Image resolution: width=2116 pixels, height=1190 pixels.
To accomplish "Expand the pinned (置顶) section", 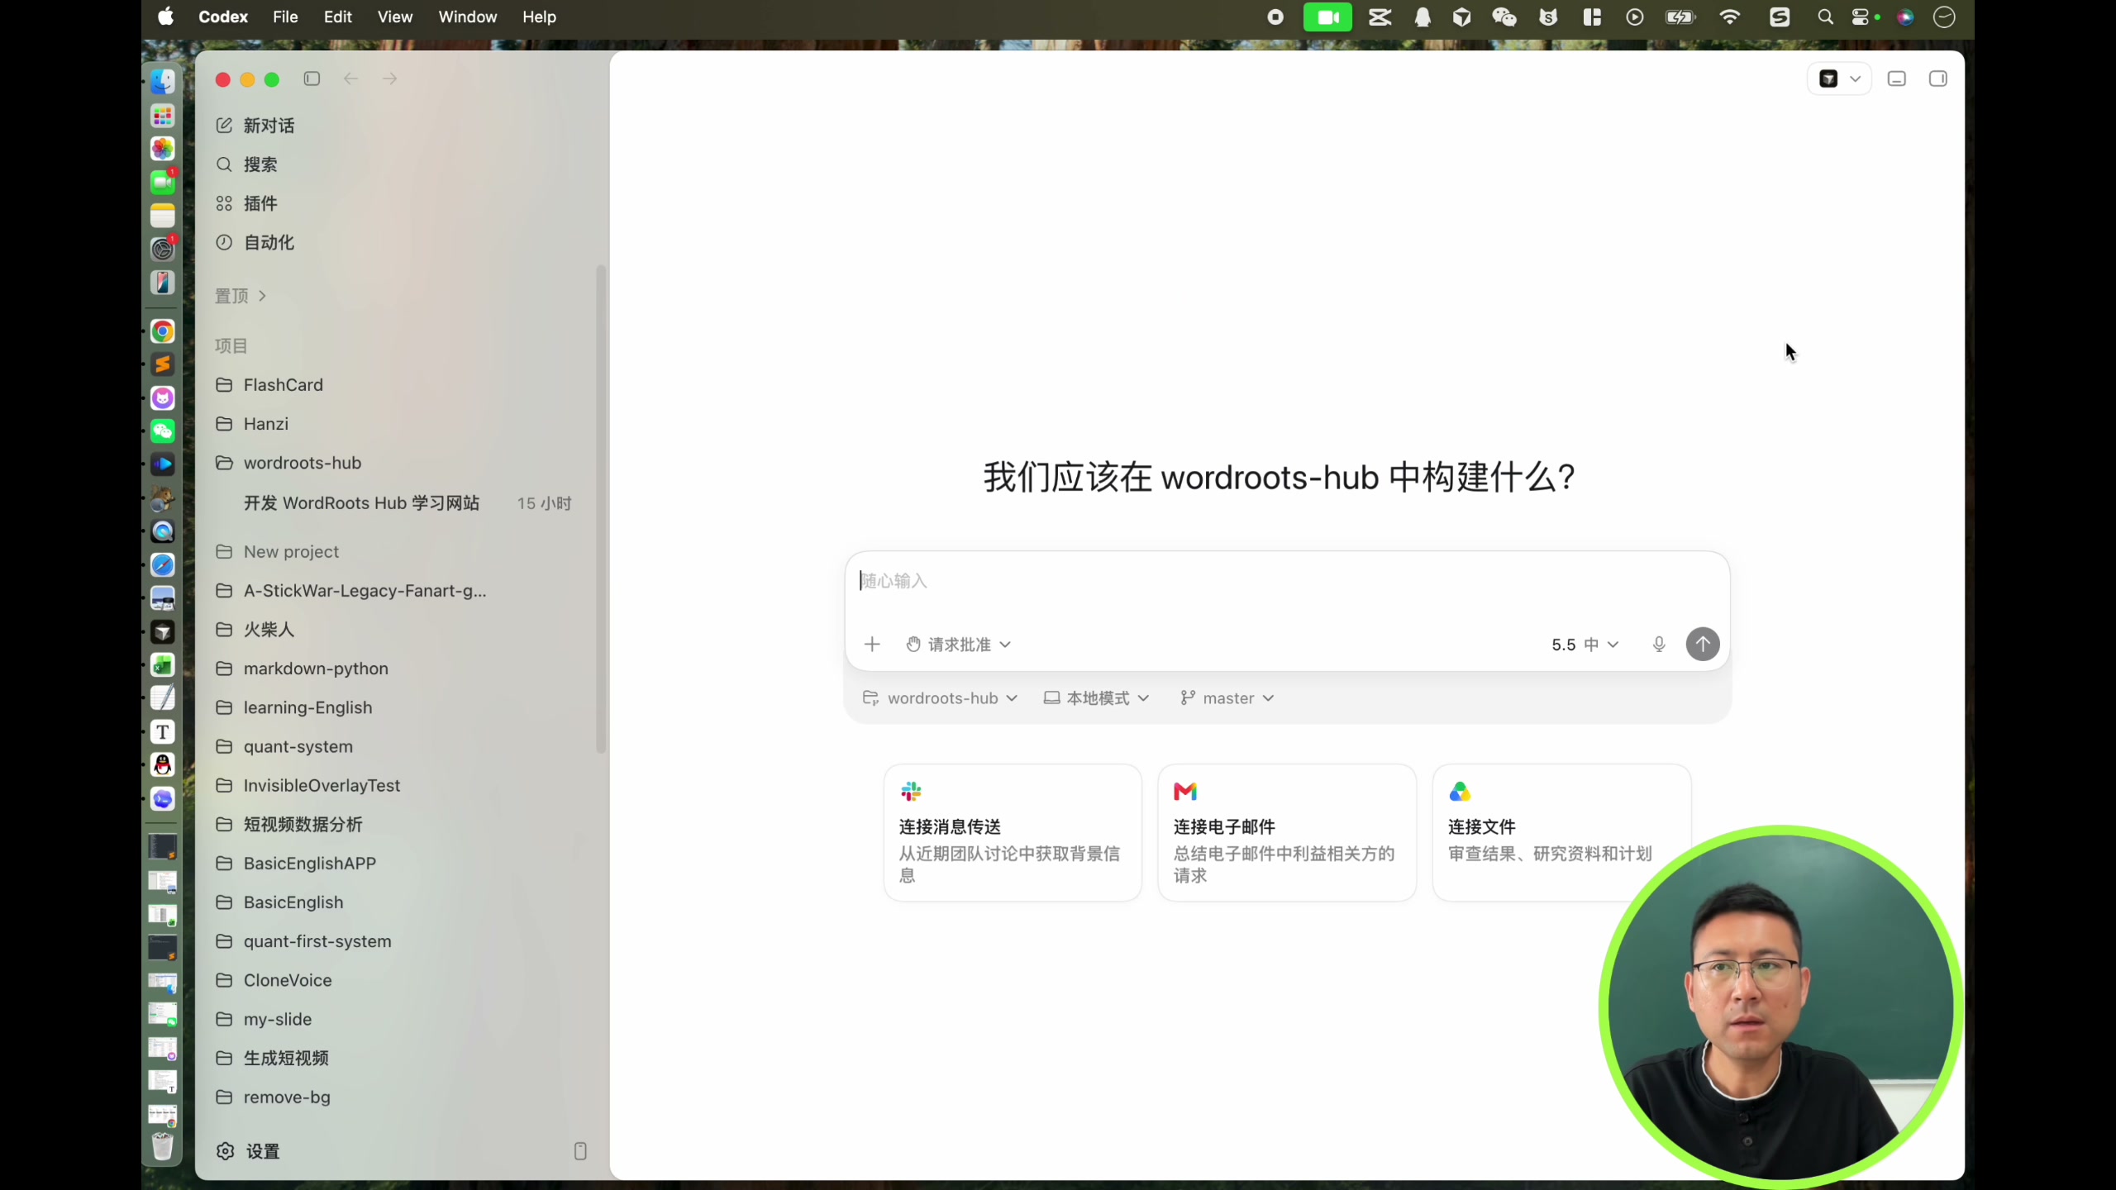I will click(x=241, y=296).
